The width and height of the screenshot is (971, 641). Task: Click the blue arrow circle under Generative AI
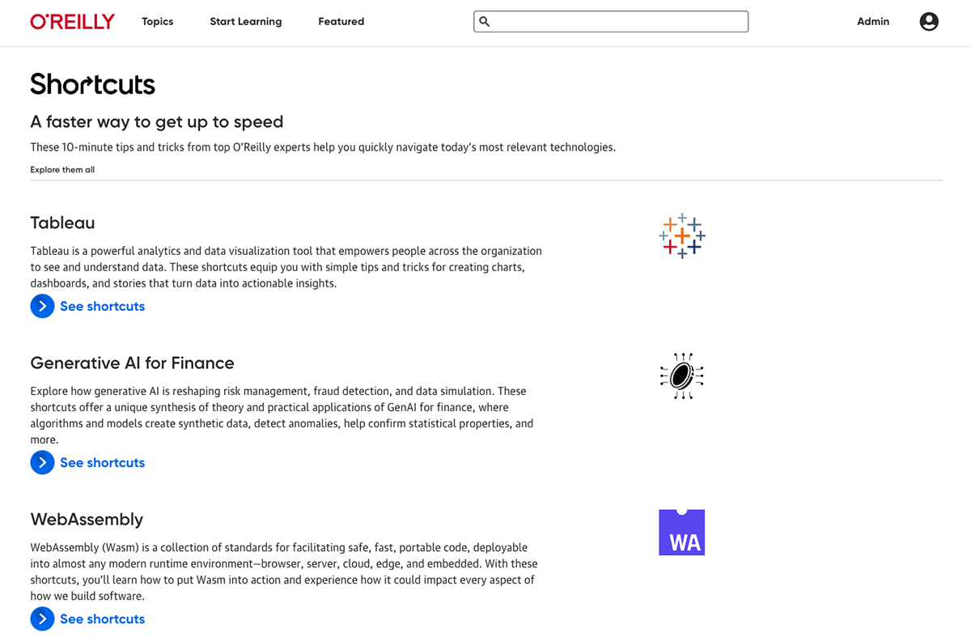coord(42,462)
